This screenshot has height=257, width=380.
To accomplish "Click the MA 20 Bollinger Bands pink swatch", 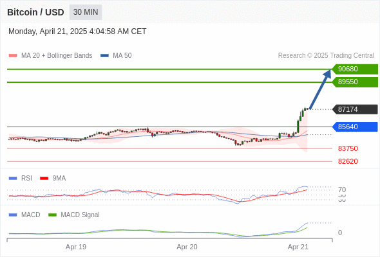I will (13, 56).
